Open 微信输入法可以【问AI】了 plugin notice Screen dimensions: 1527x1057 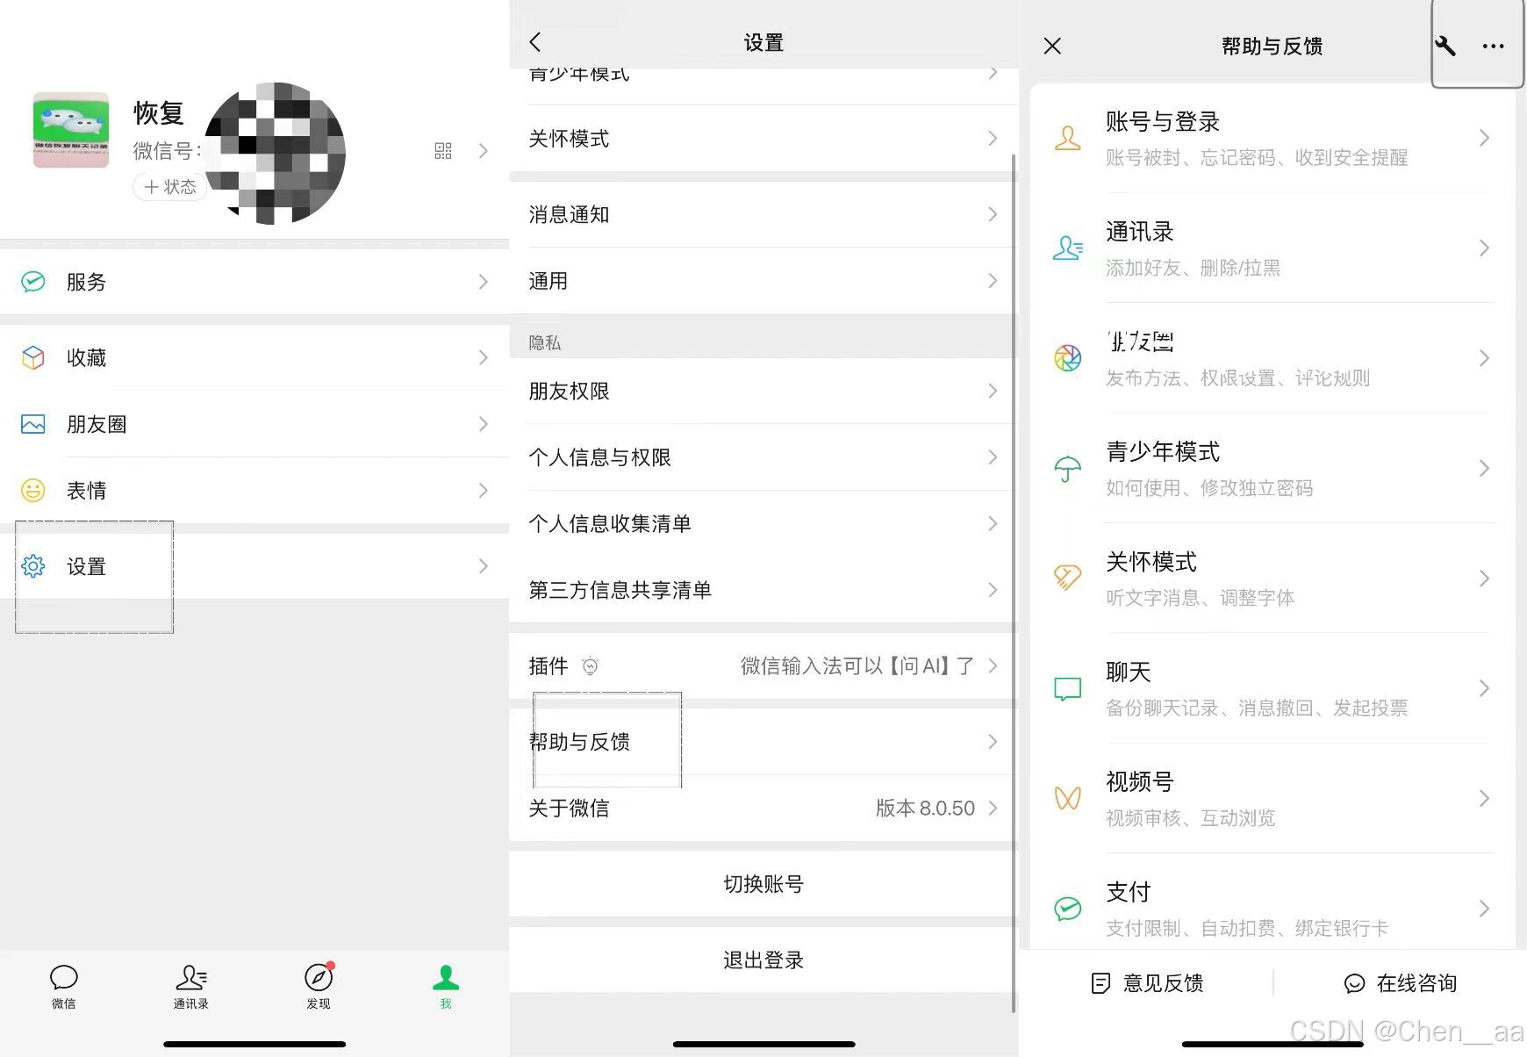point(857,666)
